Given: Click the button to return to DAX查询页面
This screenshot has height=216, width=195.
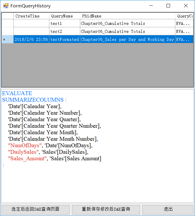Looking at the screenshot, I should [35, 209].
